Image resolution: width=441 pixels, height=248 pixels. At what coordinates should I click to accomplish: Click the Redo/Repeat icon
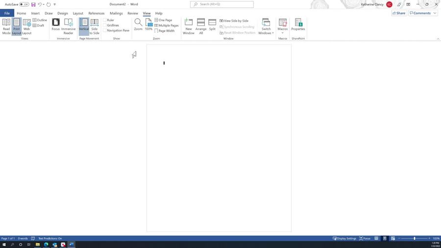tap(49, 4)
